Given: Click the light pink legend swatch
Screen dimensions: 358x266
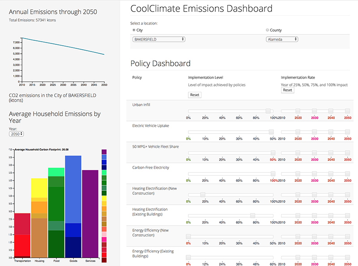Looking at the screenshot, I should point(104,234).
